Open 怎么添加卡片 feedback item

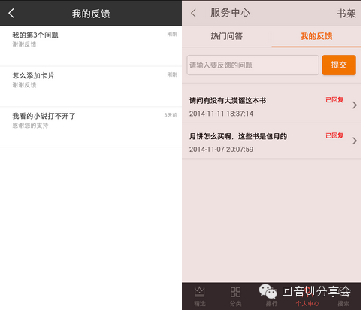pos(91,87)
